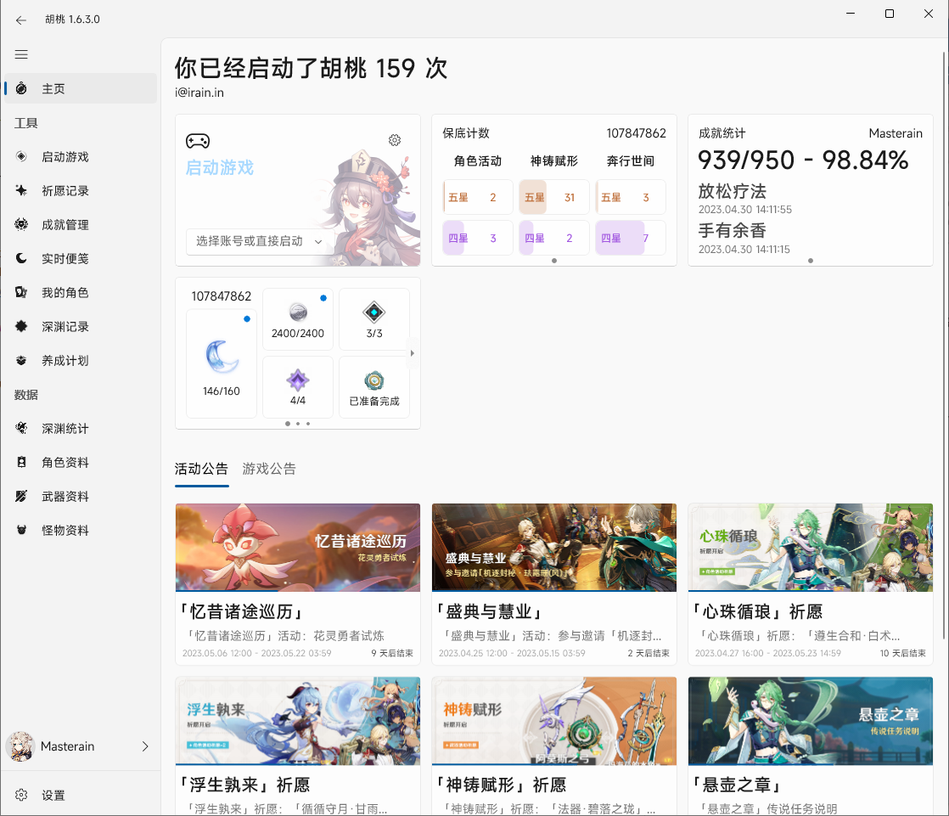
Task: Open 成就管理 achievement manager in sidebar
Action: (x=81, y=224)
